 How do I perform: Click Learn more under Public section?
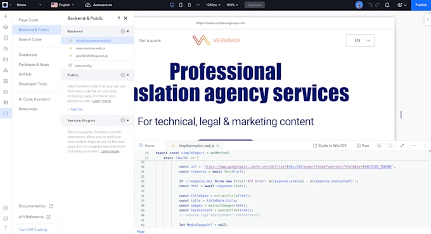[x=101, y=101]
